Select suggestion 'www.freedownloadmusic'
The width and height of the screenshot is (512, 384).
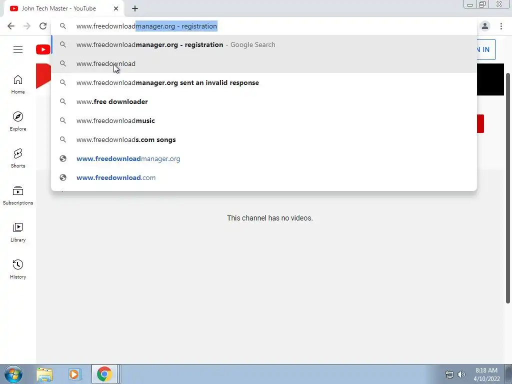[264, 120]
